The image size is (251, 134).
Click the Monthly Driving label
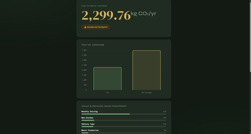point(89,111)
